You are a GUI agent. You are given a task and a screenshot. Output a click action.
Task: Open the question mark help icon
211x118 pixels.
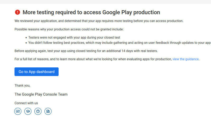38,111
